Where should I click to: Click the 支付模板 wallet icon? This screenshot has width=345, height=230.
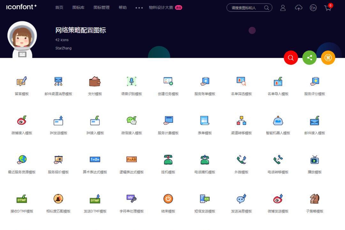click(95, 81)
